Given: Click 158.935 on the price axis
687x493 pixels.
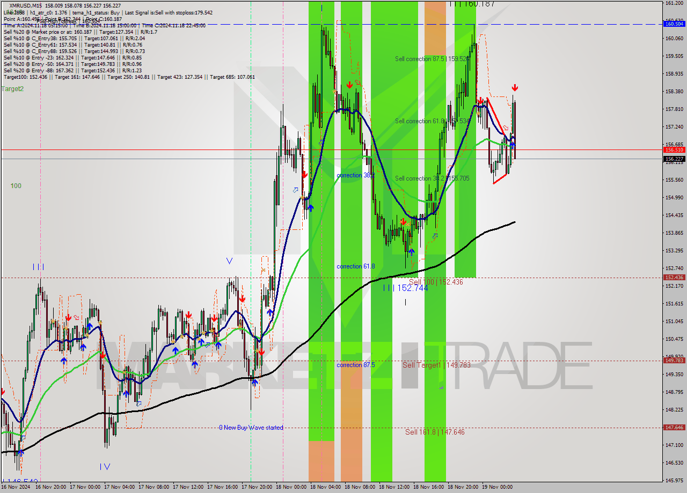Looking at the screenshot, I should click(x=674, y=74).
